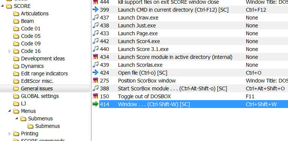Click the Ctrl+Shift+W trigger cell
Screen dimensions: 288x141
coord(261,104)
